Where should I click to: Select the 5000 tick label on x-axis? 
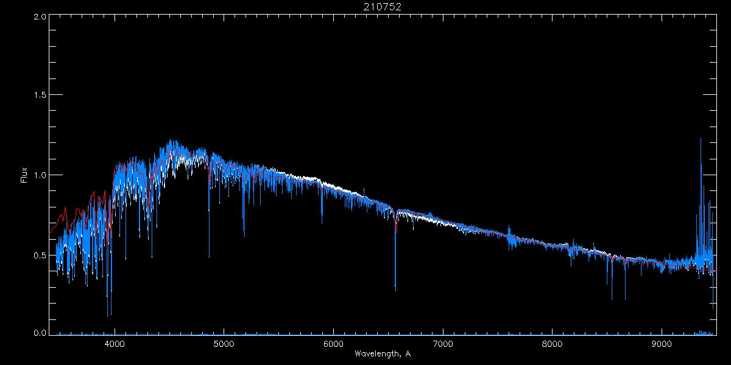coord(224,343)
